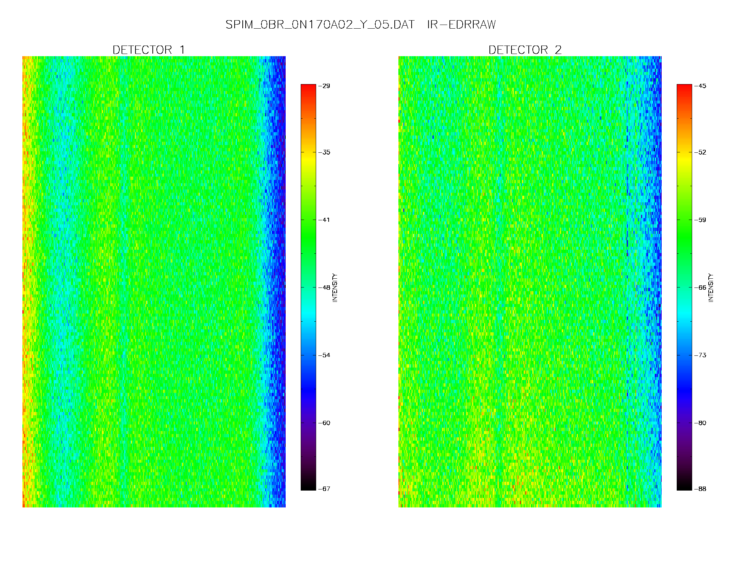Image resolution: width=752 pixels, height=564 pixels.
Task: Select the DETECTOR 2 heading
Action: [525, 50]
